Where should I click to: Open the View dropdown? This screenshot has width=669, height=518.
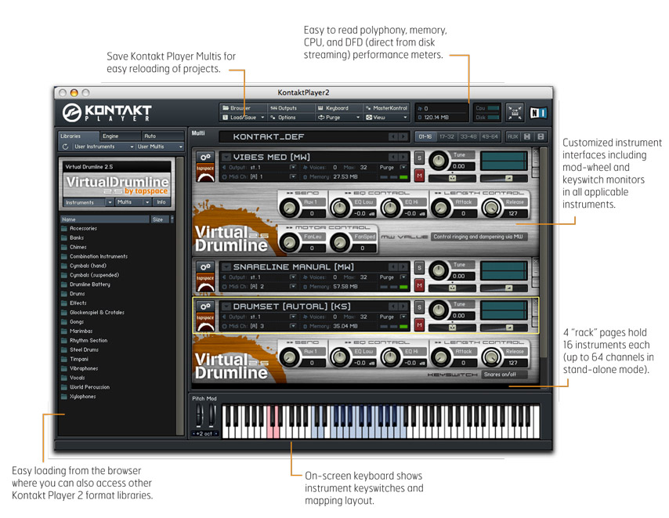386,118
